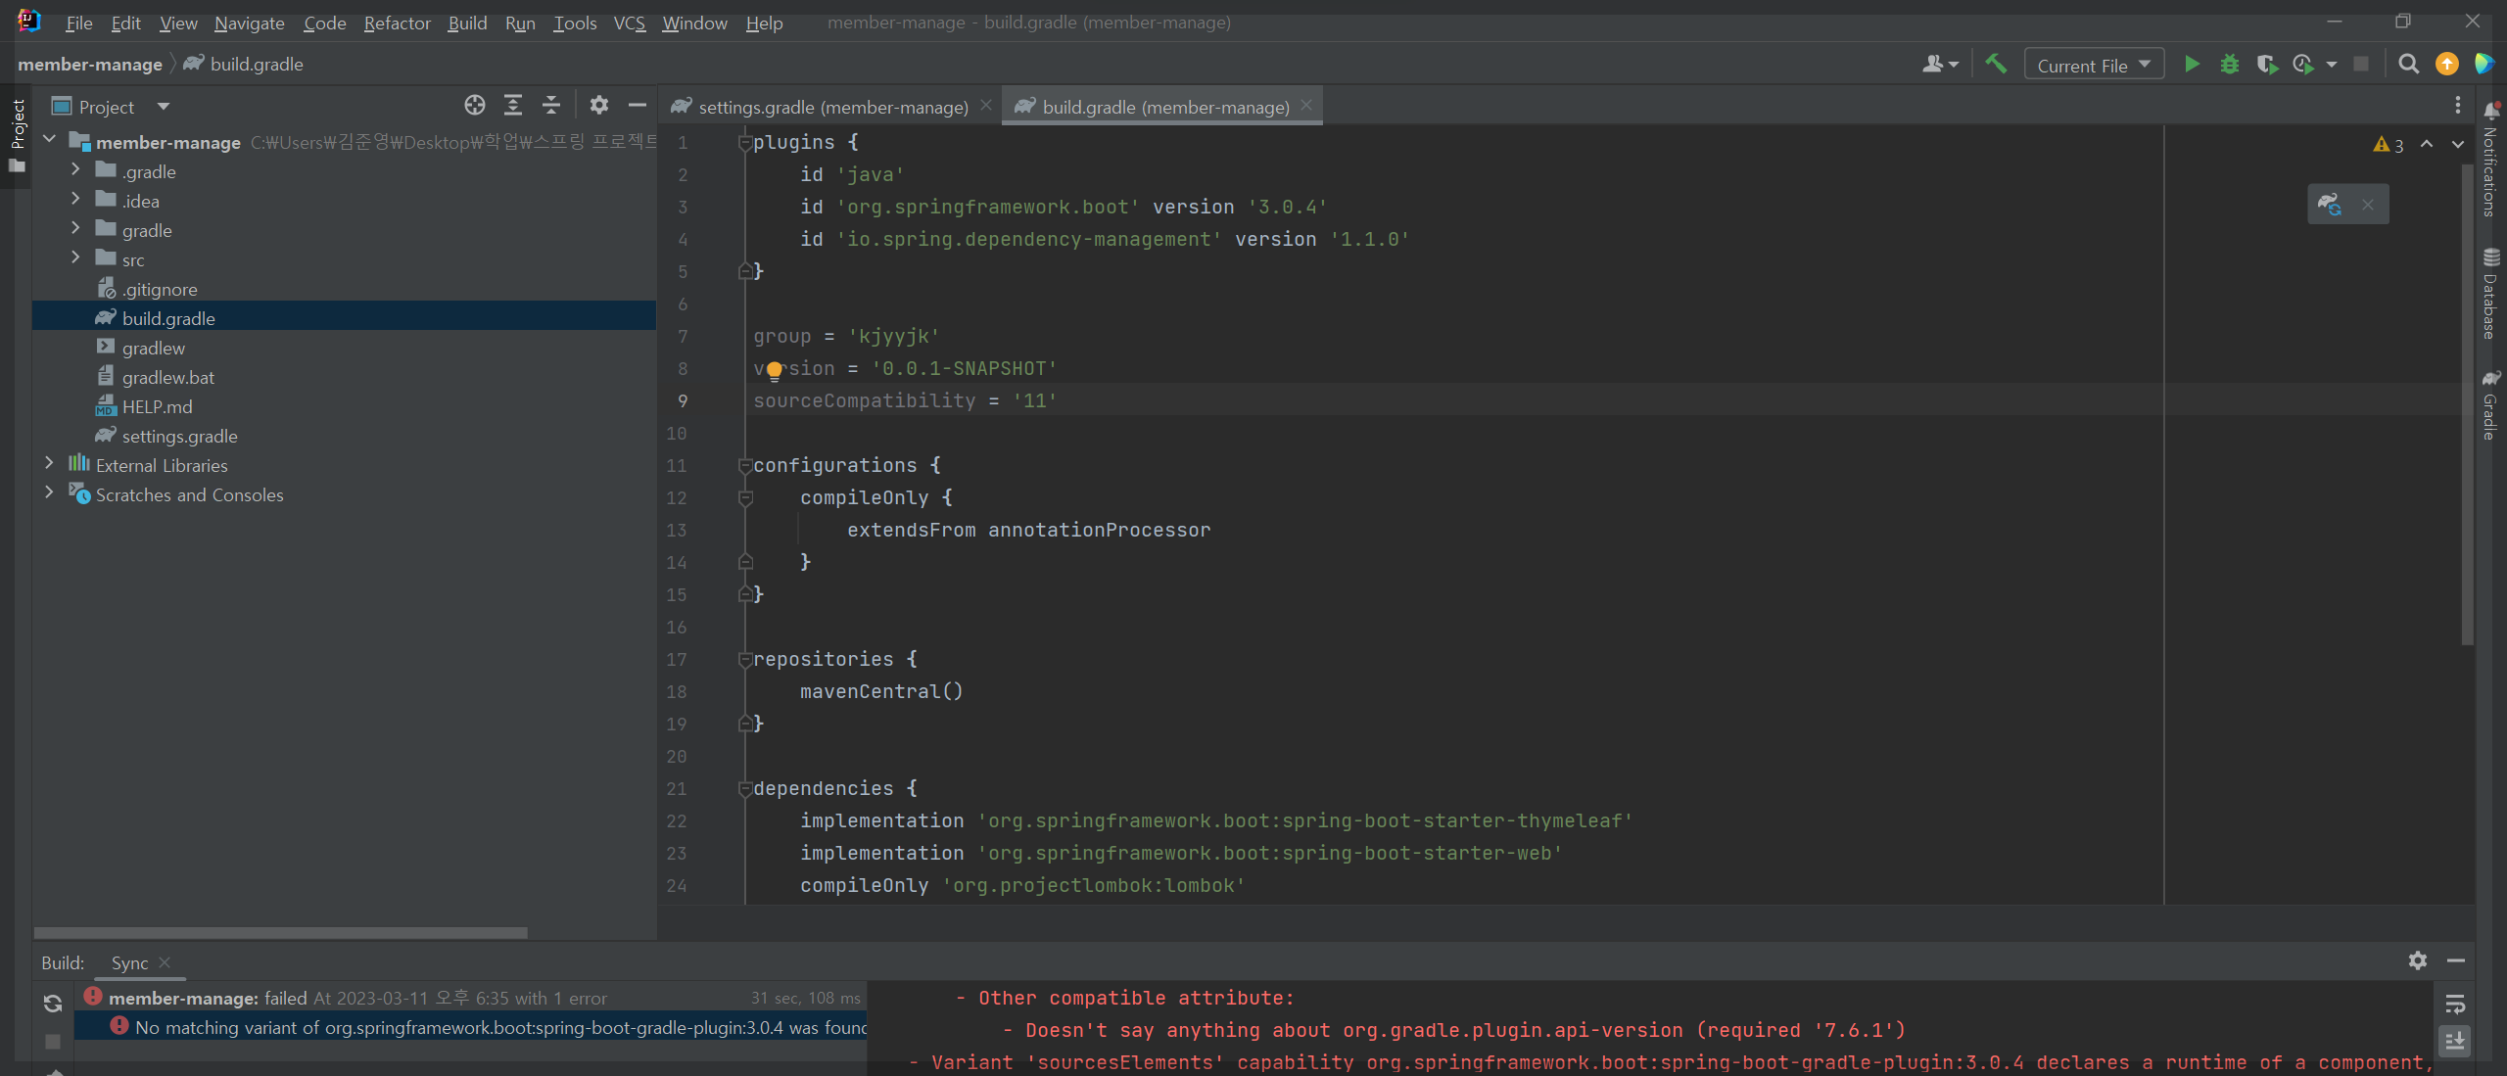Open the Current File run configuration dropdown
The height and width of the screenshot is (1076, 2507).
[2093, 66]
